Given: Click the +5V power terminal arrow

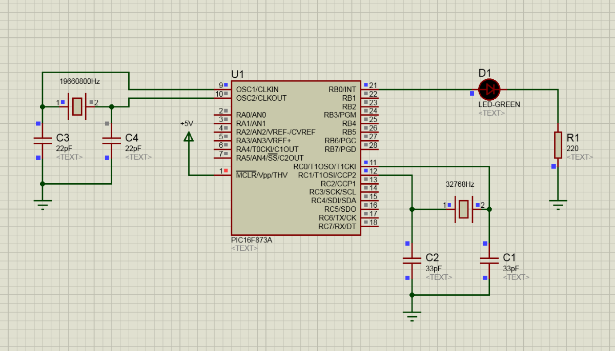Looking at the screenshot, I should click(x=189, y=136).
